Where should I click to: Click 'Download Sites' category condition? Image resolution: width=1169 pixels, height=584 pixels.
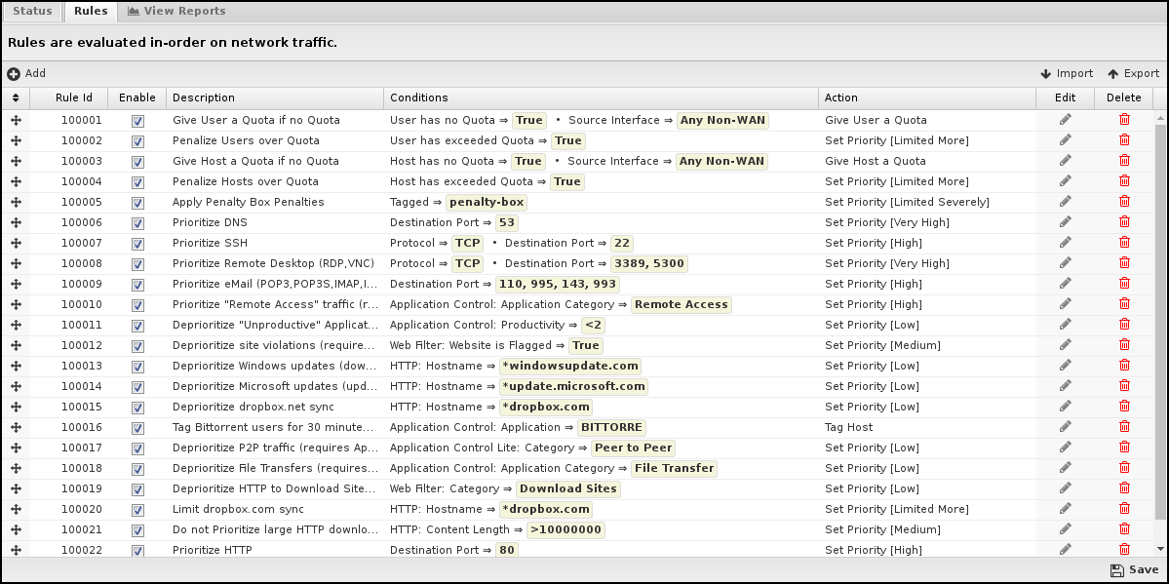pos(568,489)
